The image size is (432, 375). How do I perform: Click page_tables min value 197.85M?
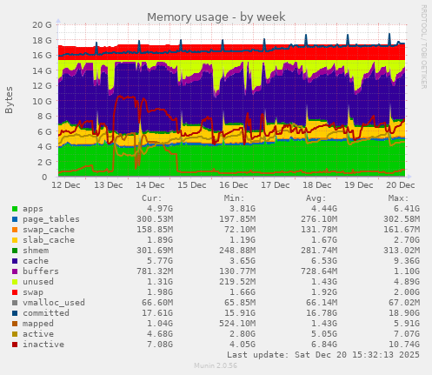point(237,219)
